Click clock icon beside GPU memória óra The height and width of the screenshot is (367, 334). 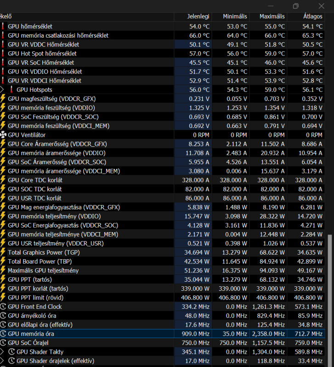click(x=3, y=334)
